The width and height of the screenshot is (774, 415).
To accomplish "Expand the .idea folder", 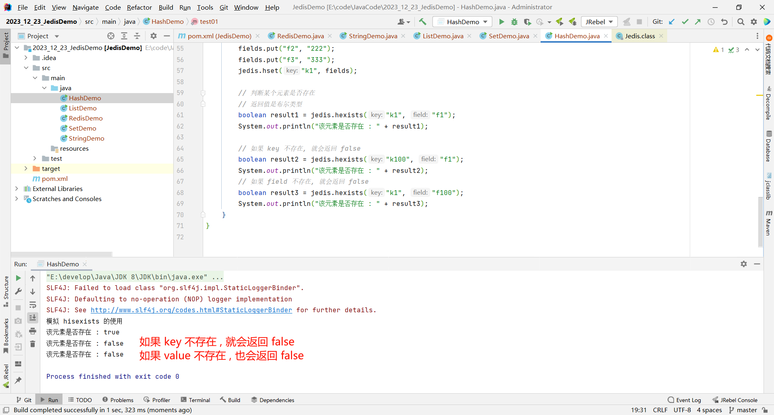I will (x=26, y=58).
